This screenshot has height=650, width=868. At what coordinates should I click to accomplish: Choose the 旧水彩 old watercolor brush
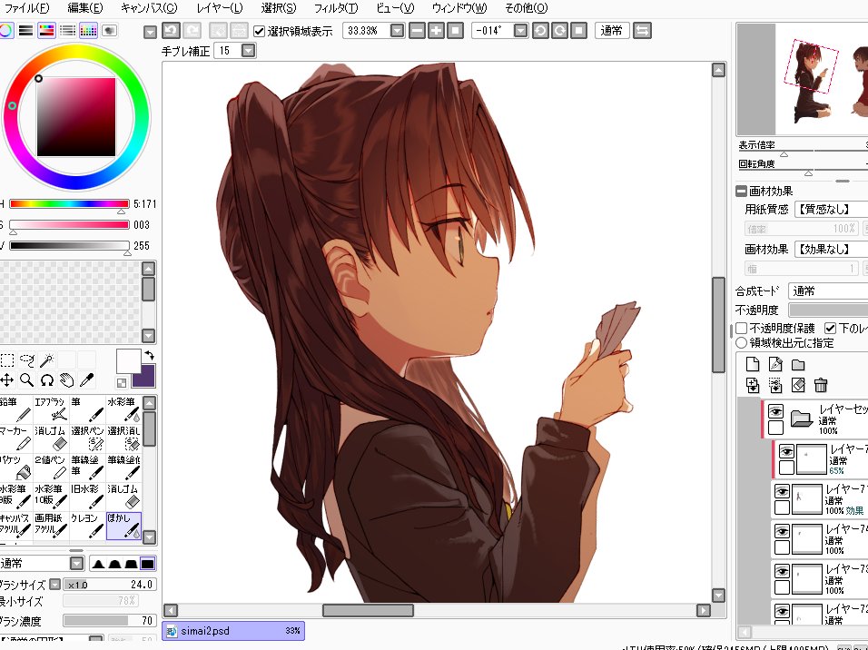(87, 496)
